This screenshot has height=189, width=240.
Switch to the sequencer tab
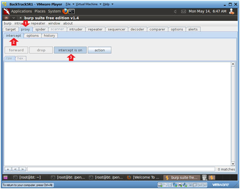click(x=116, y=30)
